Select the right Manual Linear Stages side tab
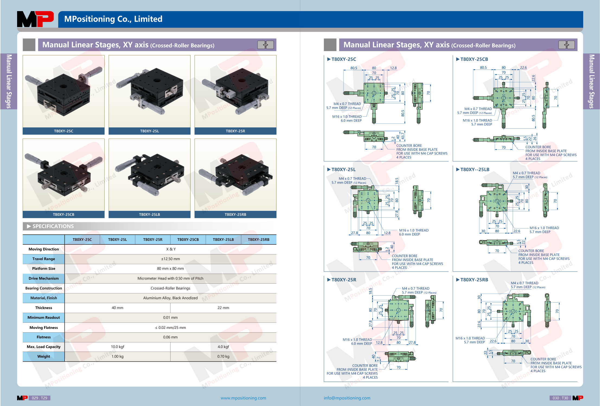This screenshot has width=600, height=406. 591,81
